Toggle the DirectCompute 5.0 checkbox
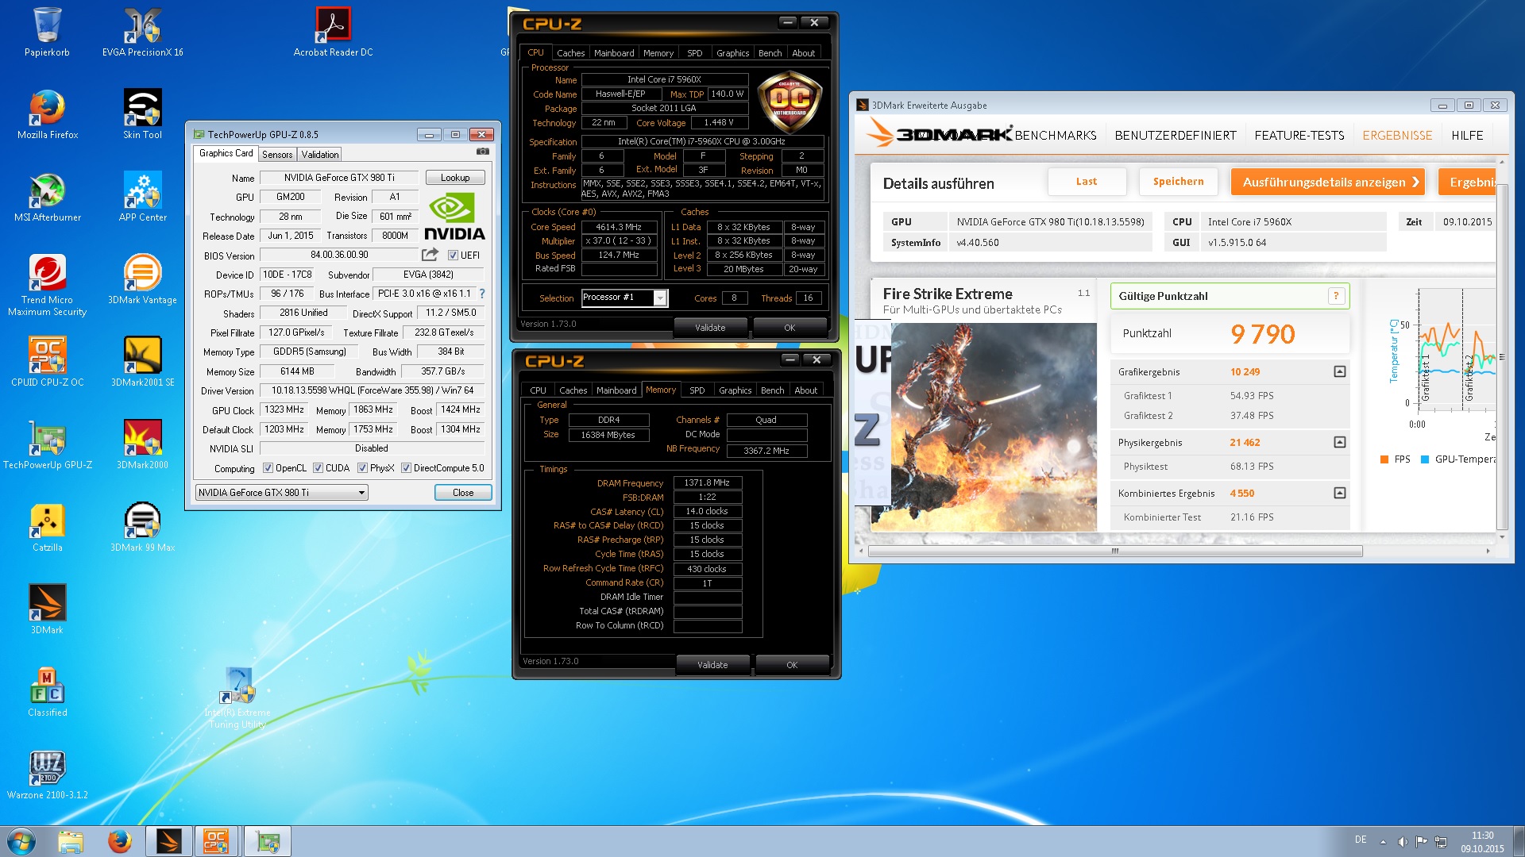This screenshot has height=857, width=1525. pyautogui.click(x=406, y=468)
